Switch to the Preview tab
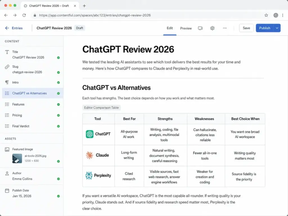288x216 pixels. [x=186, y=28]
